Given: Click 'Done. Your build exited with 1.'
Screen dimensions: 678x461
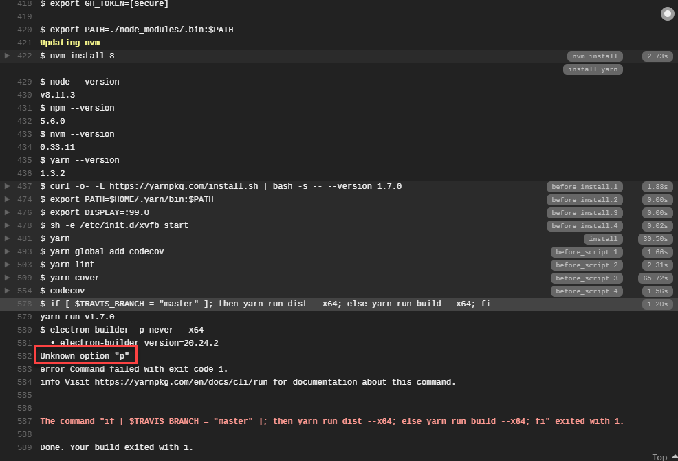Looking at the screenshot, I should [x=117, y=447].
